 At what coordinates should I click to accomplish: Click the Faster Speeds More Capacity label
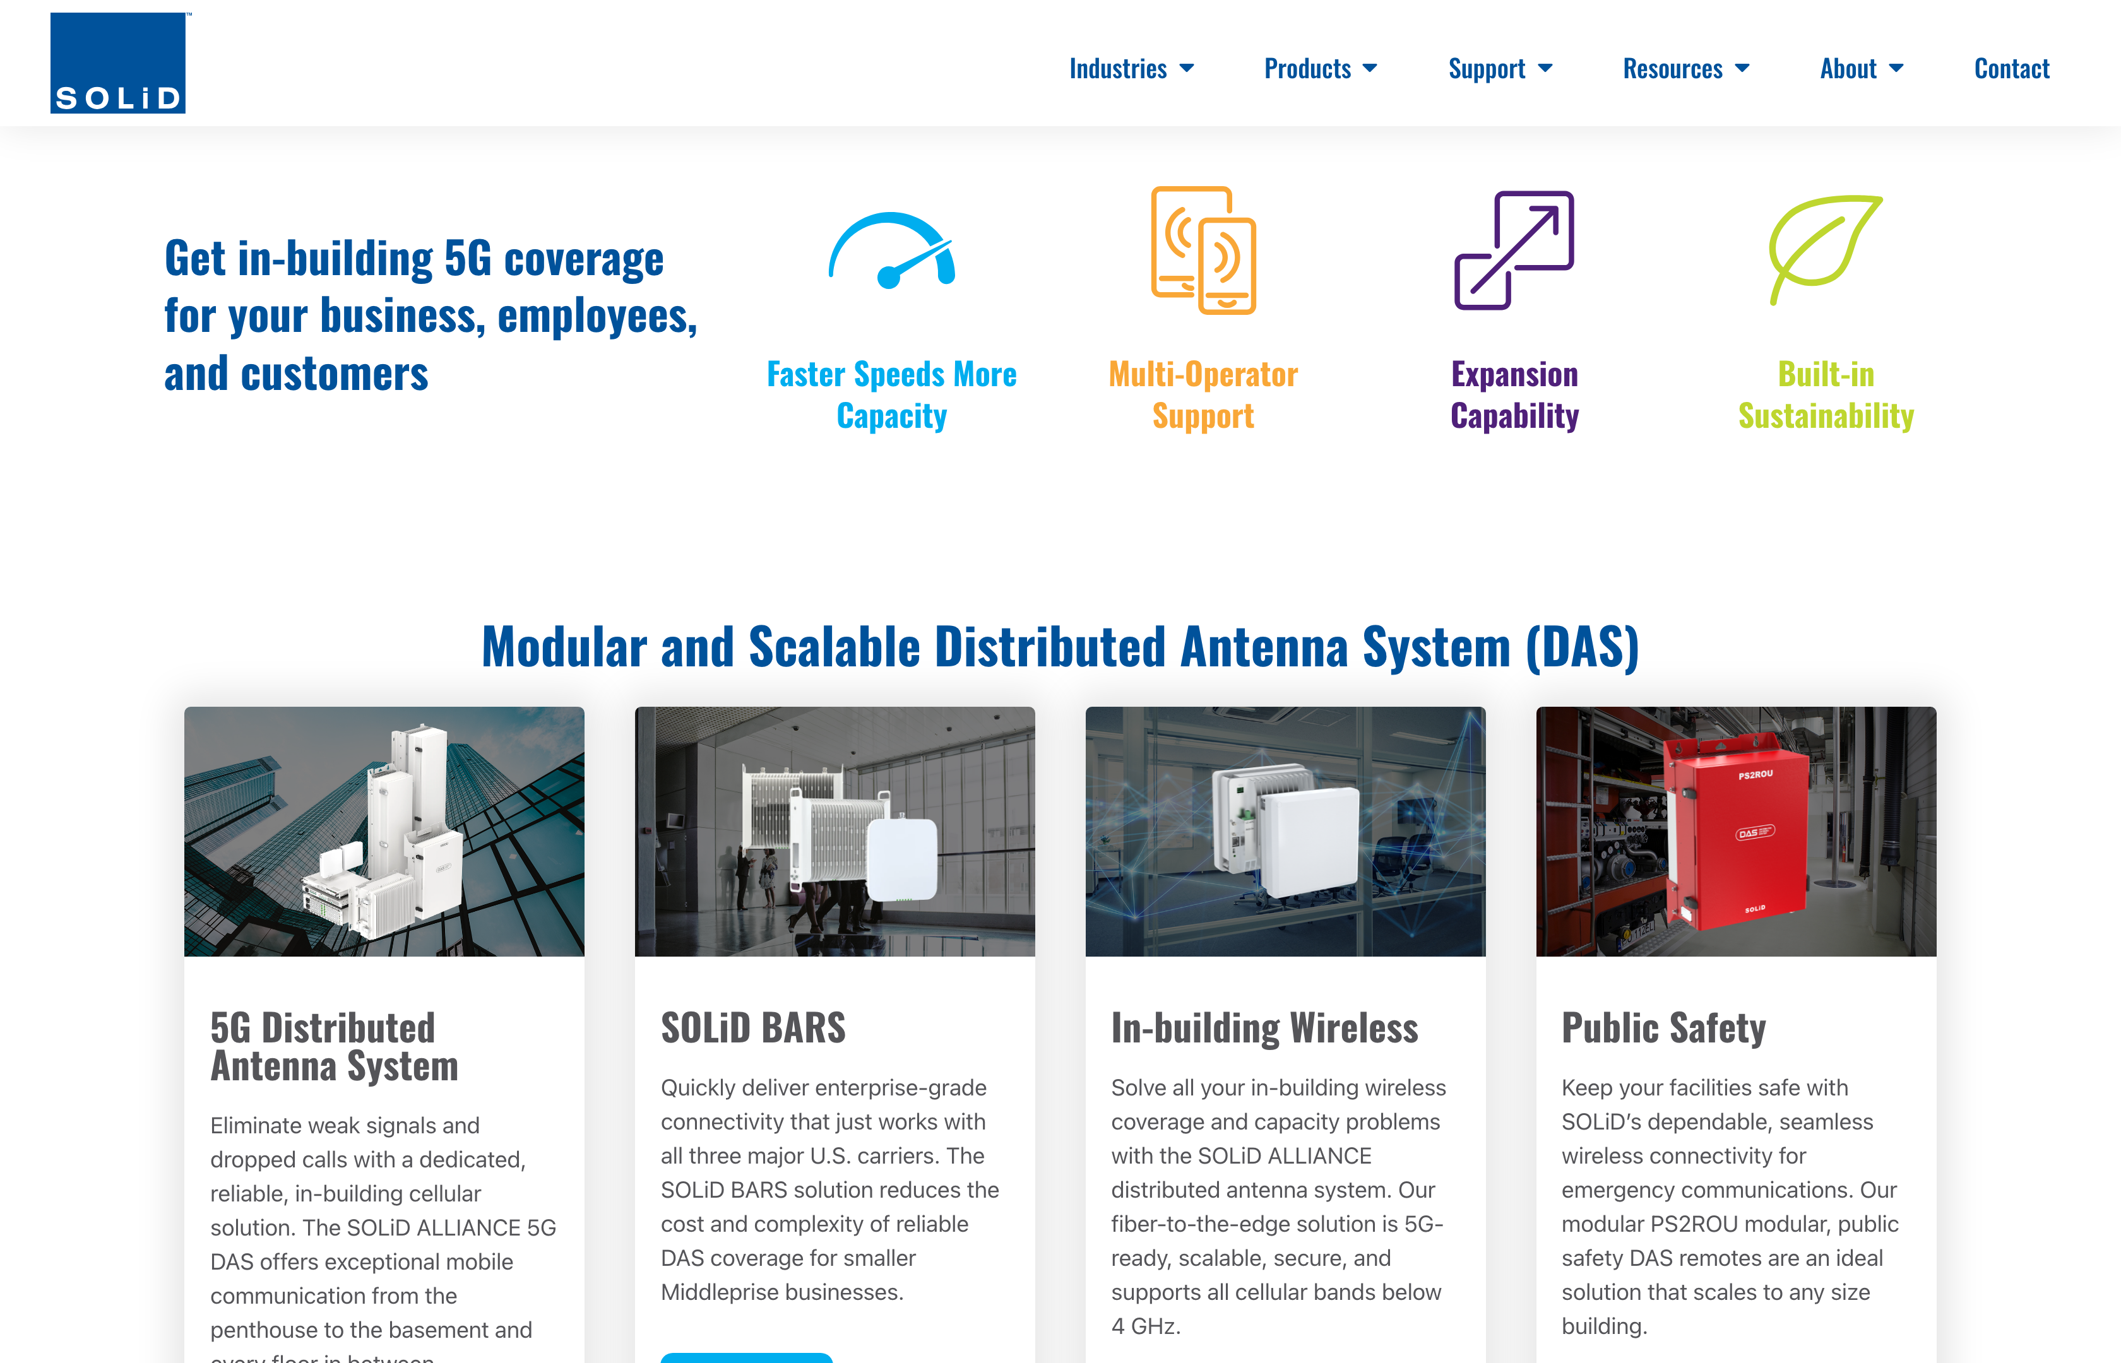click(x=891, y=395)
